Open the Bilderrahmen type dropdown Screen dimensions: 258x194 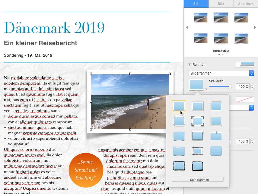(x=221, y=73)
